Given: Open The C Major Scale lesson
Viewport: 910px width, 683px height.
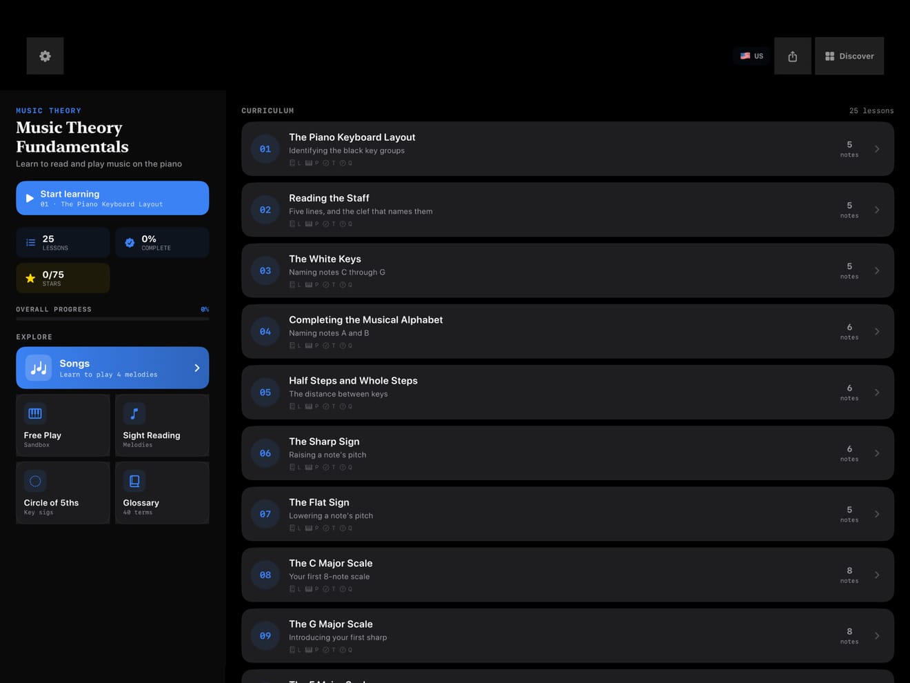Looking at the screenshot, I should 567,575.
